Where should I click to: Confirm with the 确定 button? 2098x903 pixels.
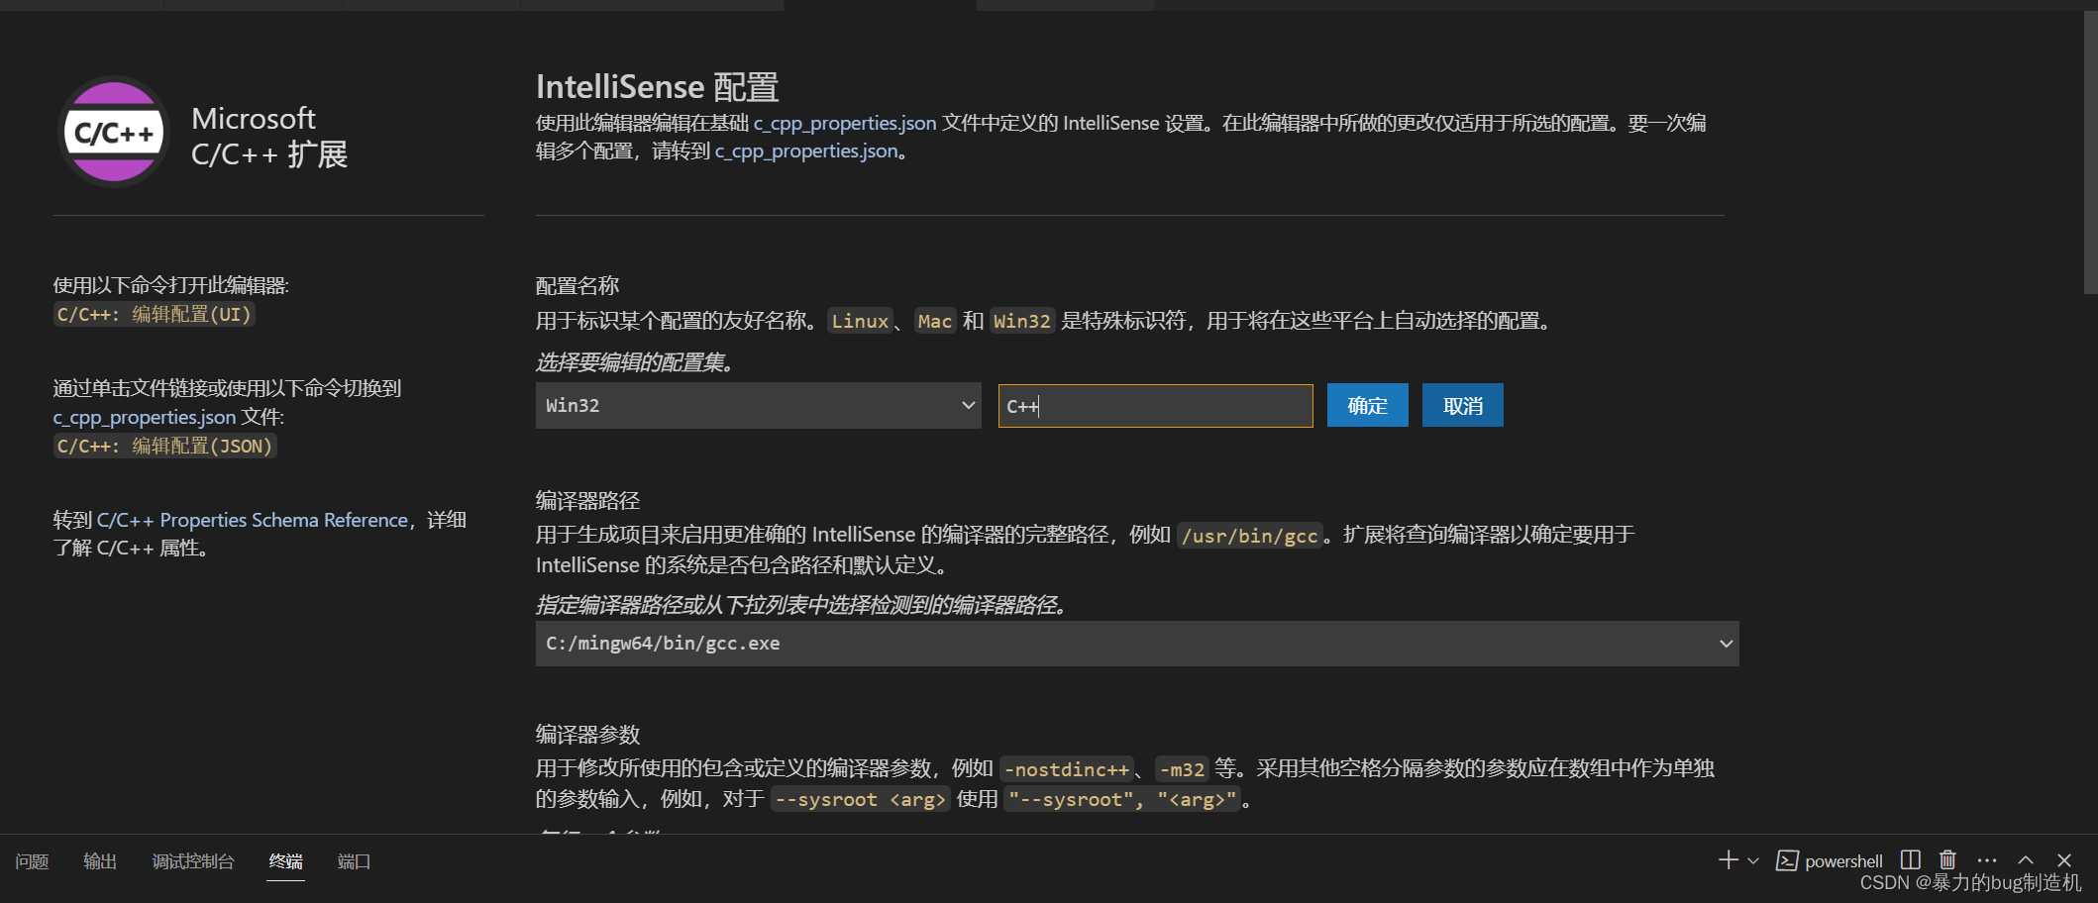click(x=1367, y=406)
